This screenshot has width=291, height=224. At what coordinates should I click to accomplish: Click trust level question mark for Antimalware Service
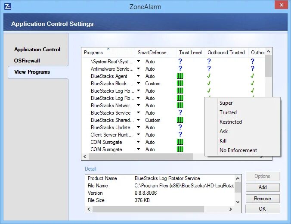tap(180, 69)
